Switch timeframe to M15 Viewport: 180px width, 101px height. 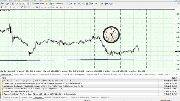point(49,7)
